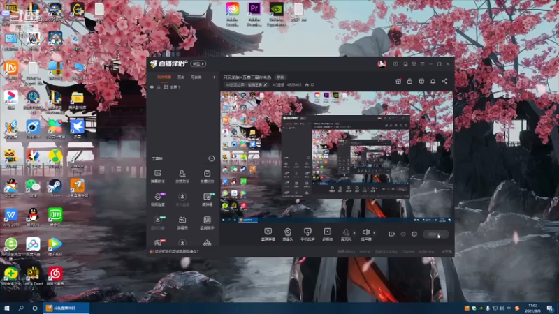The height and width of the screenshot is (314, 559).
Task: Edit the stream category with pencil icon
Action: (266, 84)
